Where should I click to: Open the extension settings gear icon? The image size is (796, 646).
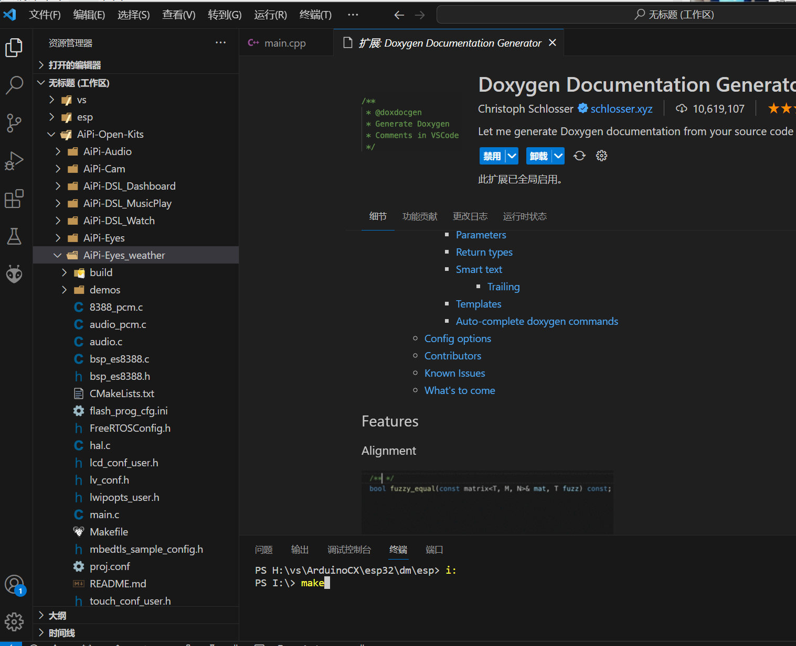coord(602,156)
